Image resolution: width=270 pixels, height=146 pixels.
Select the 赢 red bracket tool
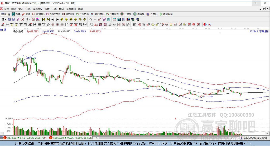pos(76,24)
